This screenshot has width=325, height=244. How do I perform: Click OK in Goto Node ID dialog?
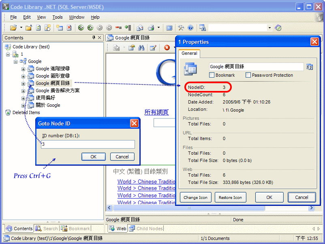pyautogui.click(x=94, y=157)
